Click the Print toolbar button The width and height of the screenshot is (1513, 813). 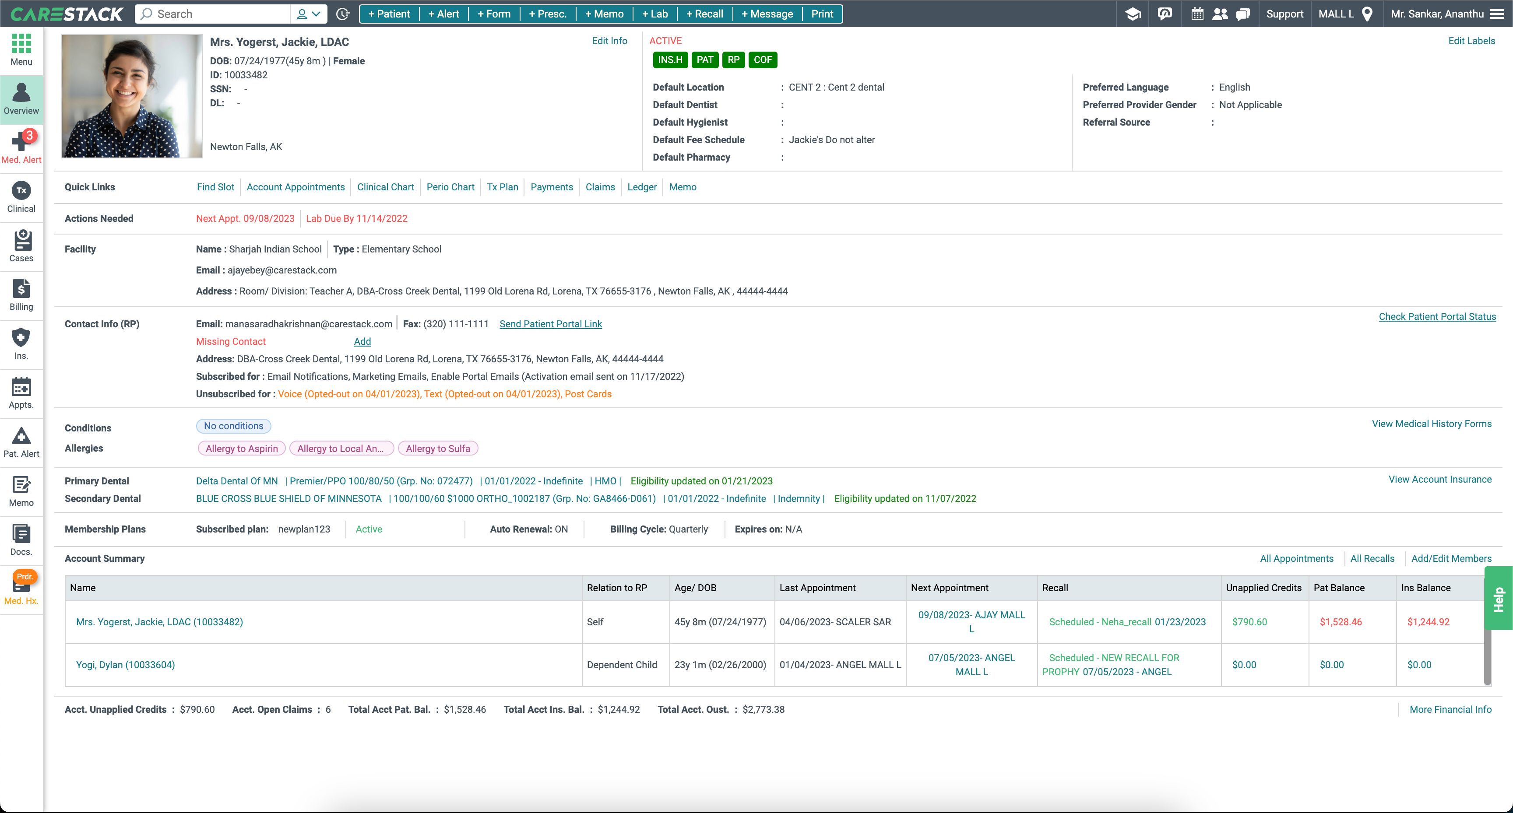coord(822,14)
